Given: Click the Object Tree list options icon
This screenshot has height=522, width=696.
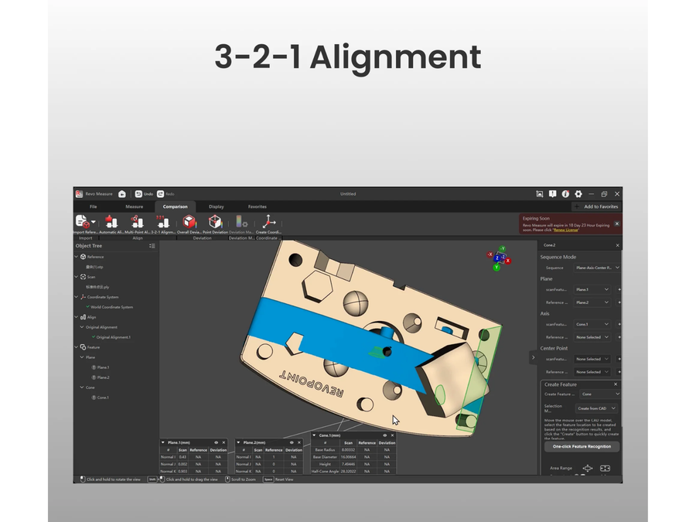Looking at the screenshot, I should pos(152,246).
